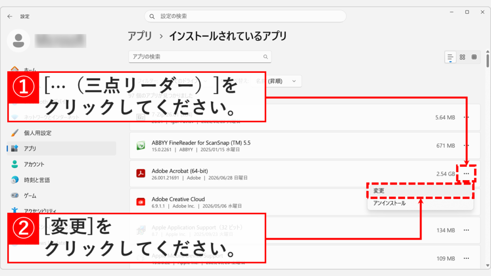Viewport: 491px width, 276px height.
Task: Click the ABBYY FineReader app icon
Action: [140, 146]
